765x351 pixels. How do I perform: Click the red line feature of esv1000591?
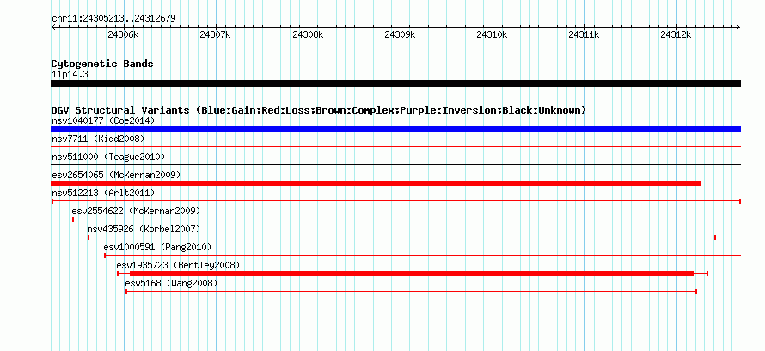(x=423, y=255)
